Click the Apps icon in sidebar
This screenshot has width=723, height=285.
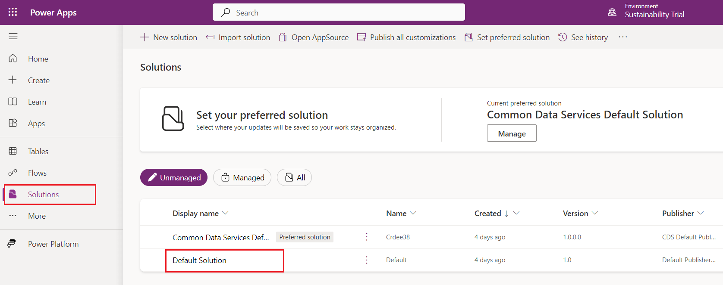[13, 123]
